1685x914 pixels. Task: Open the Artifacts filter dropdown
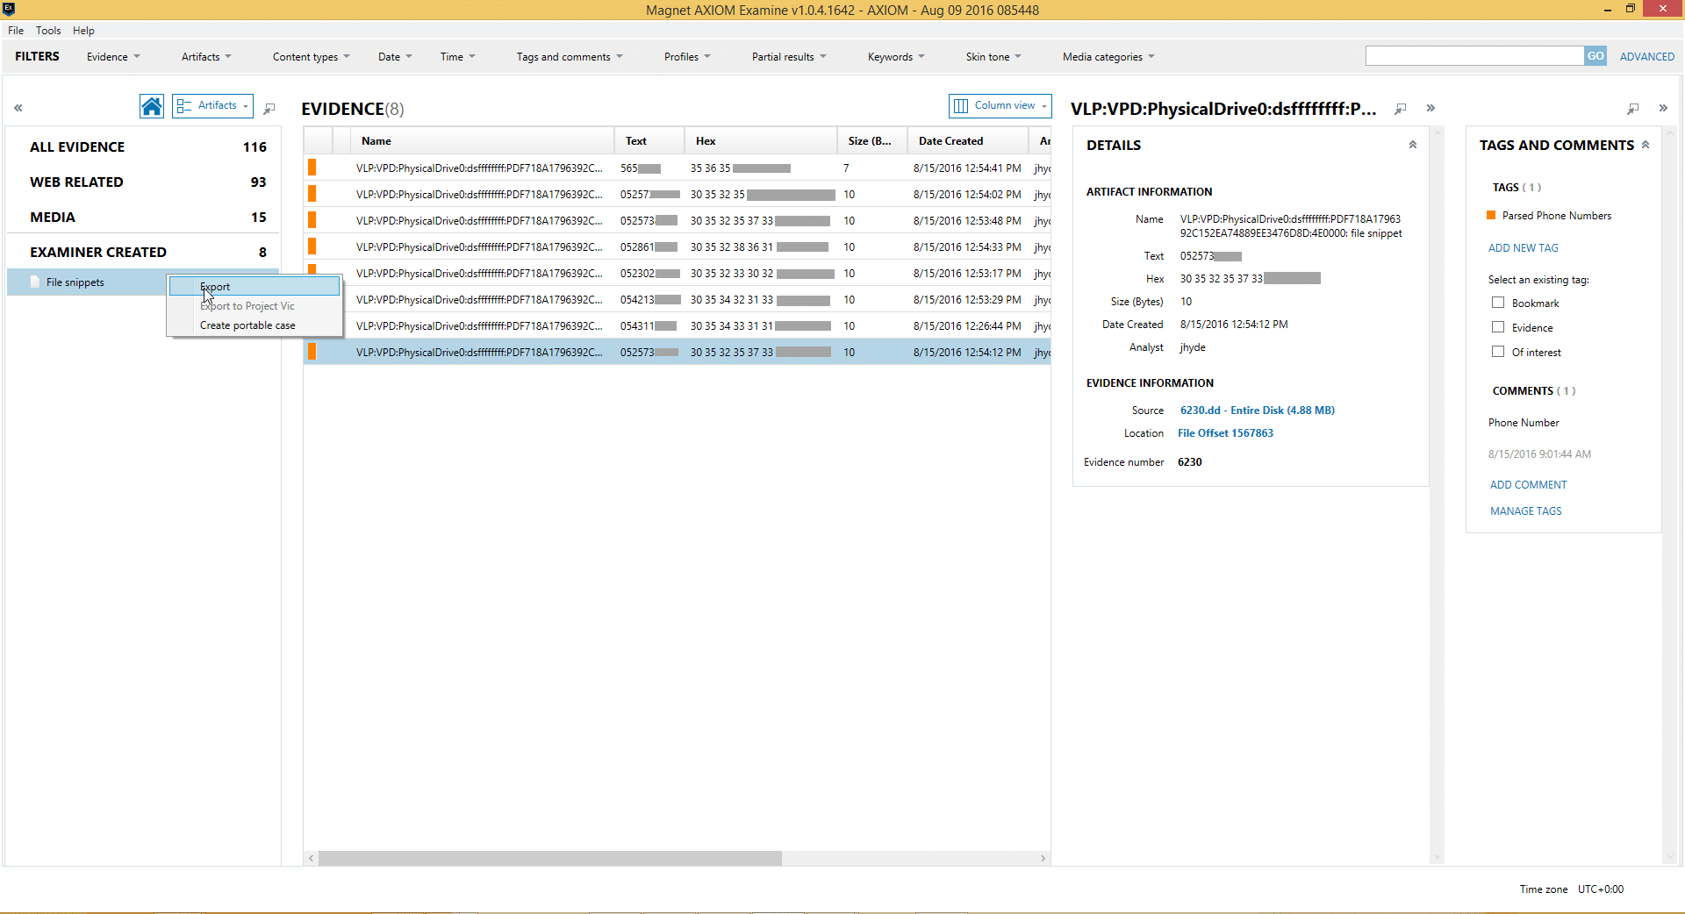coord(206,57)
